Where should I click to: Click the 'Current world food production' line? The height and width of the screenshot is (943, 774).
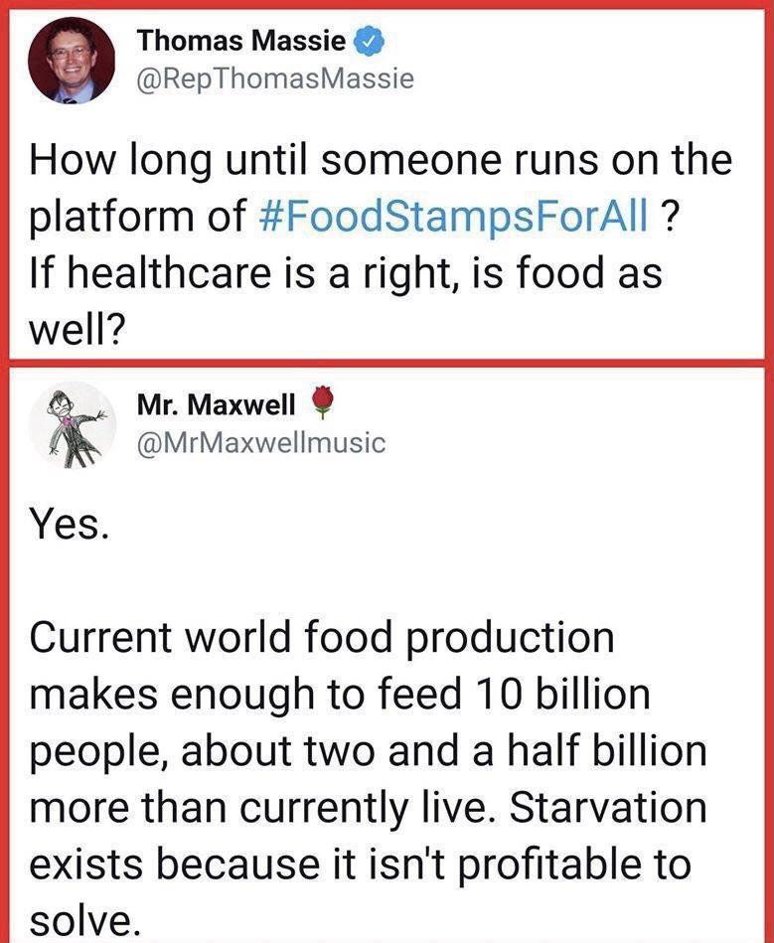[x=323, y=638]
